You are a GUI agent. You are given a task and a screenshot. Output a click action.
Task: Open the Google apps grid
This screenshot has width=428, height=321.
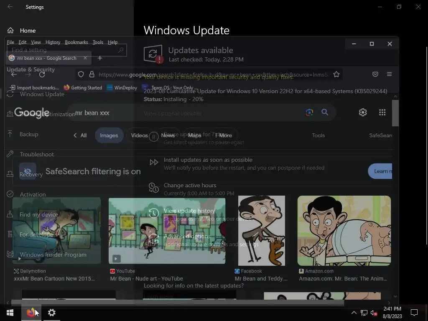pos(382,112)
